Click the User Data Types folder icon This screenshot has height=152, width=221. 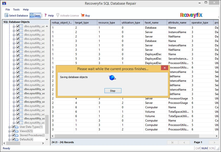17,127
